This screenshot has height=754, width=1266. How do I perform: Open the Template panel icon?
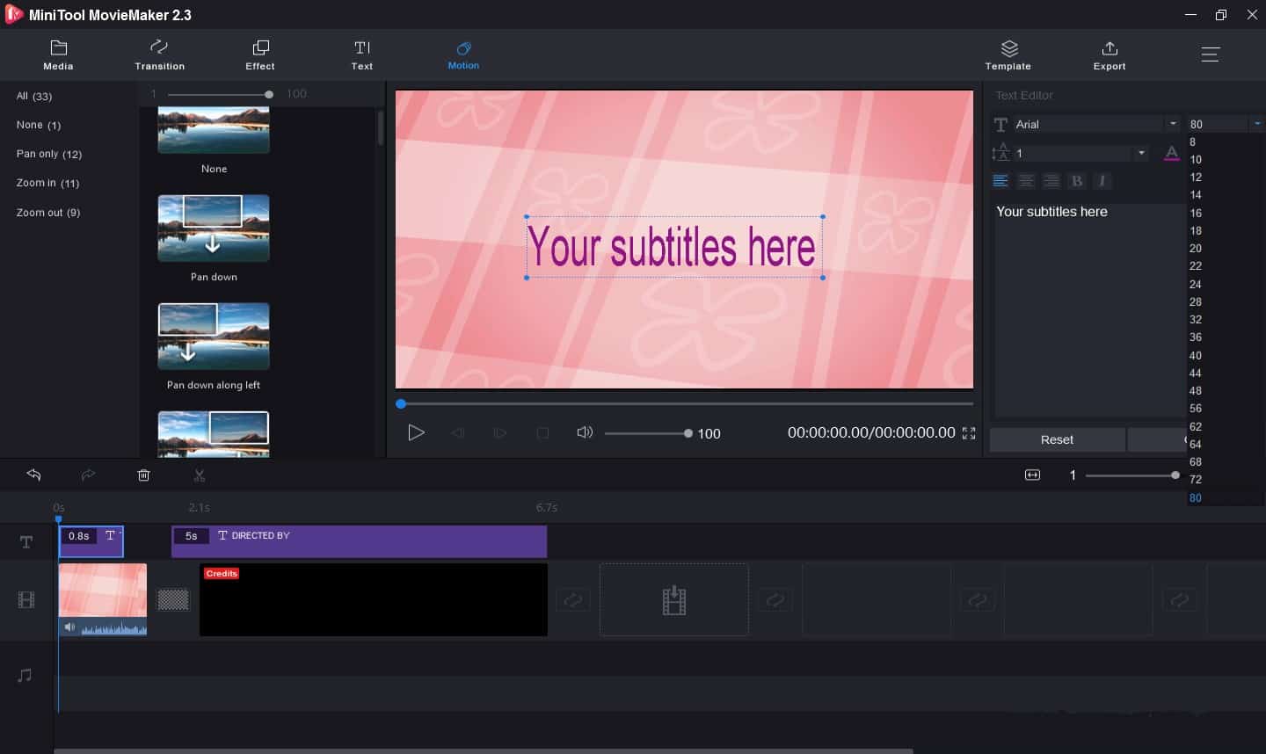[1008, 54]
